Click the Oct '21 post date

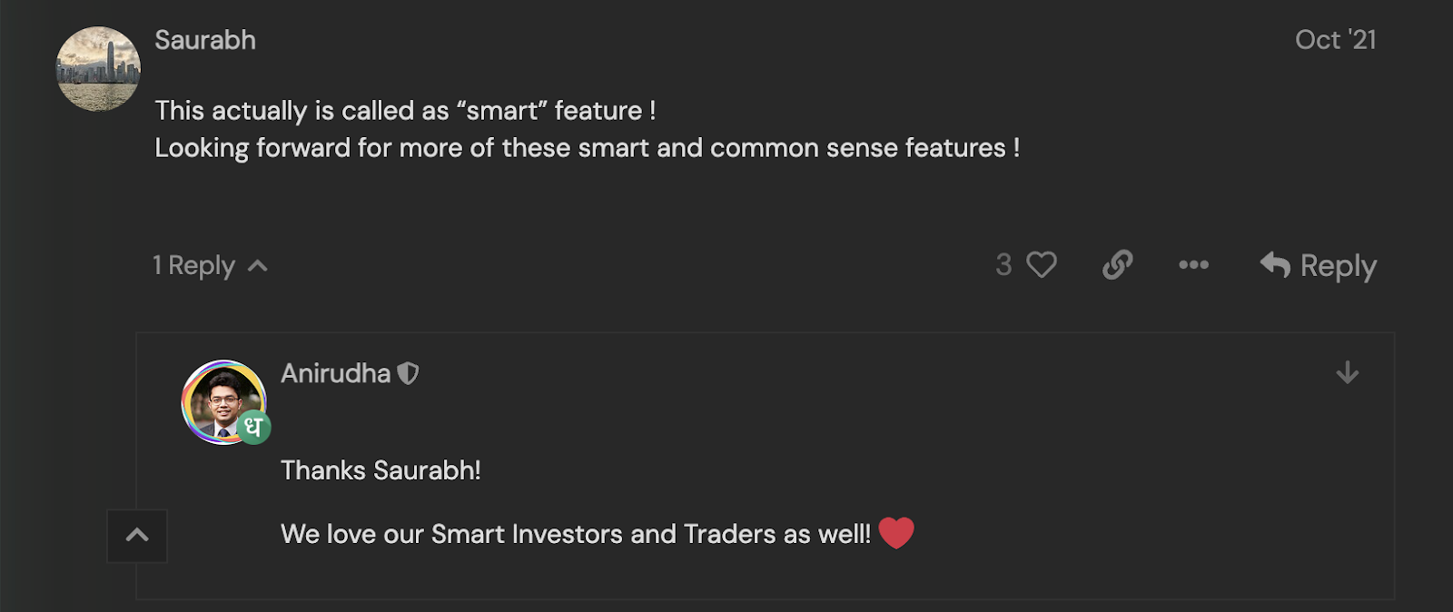tap(1335, 40)
